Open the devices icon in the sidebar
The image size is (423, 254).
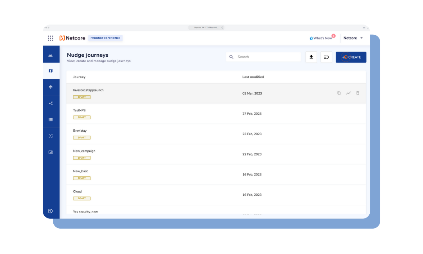[x=51, y=152]
